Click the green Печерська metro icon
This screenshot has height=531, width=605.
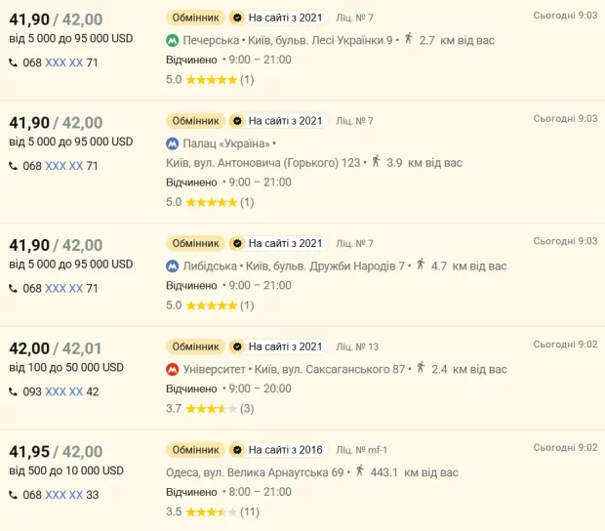tap(172, 41)
